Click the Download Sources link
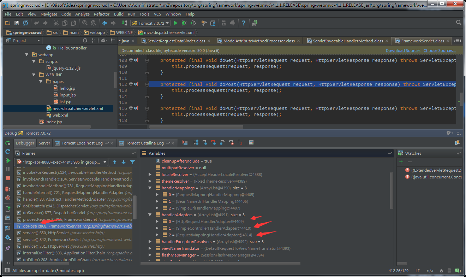 (403, 51)
